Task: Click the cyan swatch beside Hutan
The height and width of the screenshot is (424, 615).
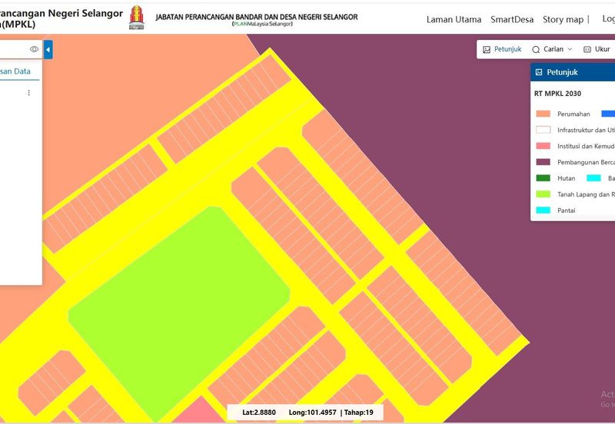Action: [x=593, y=178]
